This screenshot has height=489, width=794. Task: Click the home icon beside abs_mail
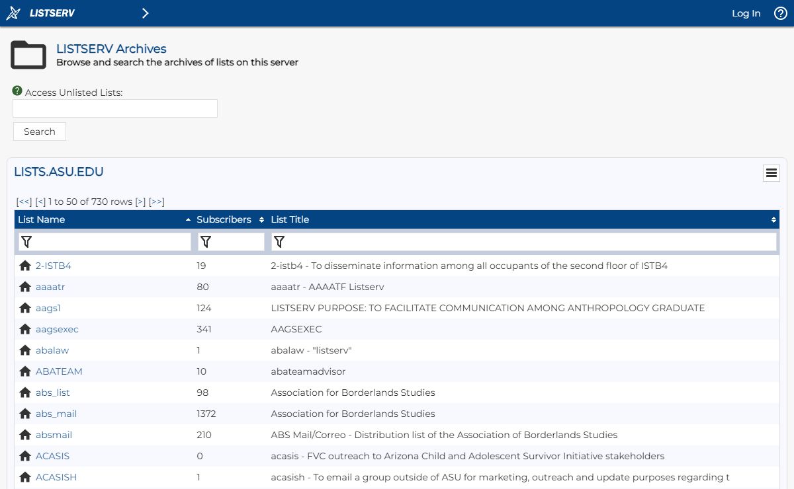click(25, 414)
